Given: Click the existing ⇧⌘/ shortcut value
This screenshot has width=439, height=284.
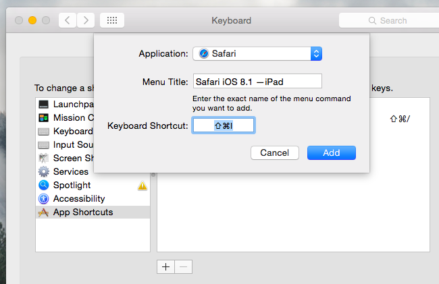Looking at the screenshot, I should 400,119.
